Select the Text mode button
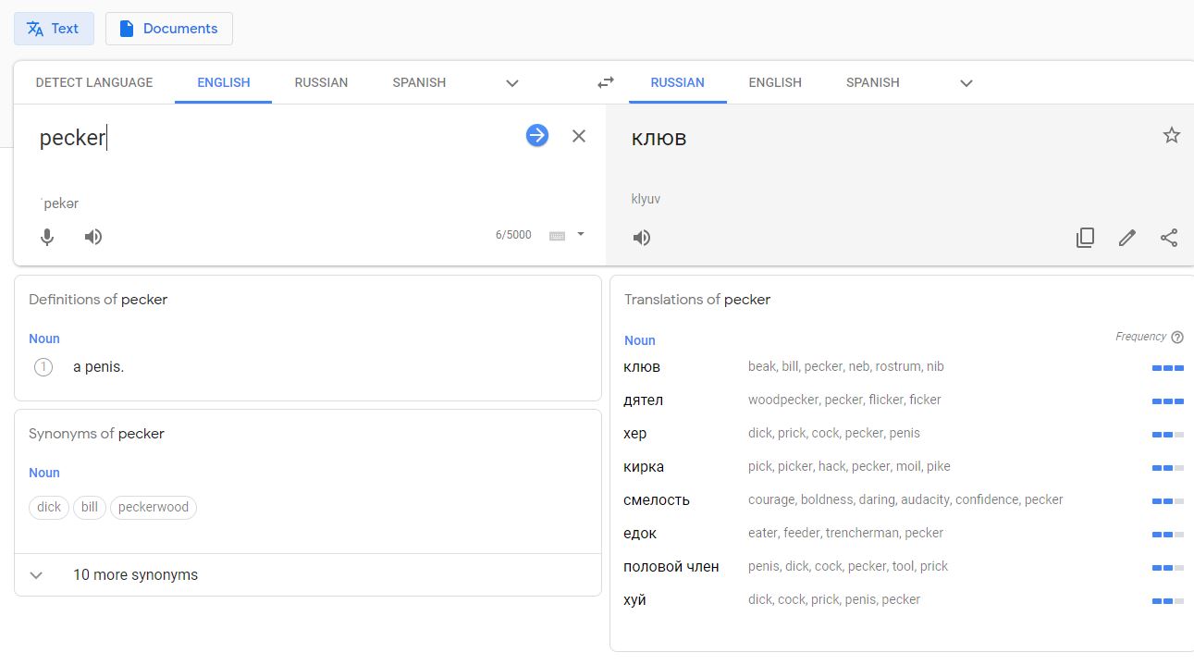1194x665 pixels. pos(54,29)
